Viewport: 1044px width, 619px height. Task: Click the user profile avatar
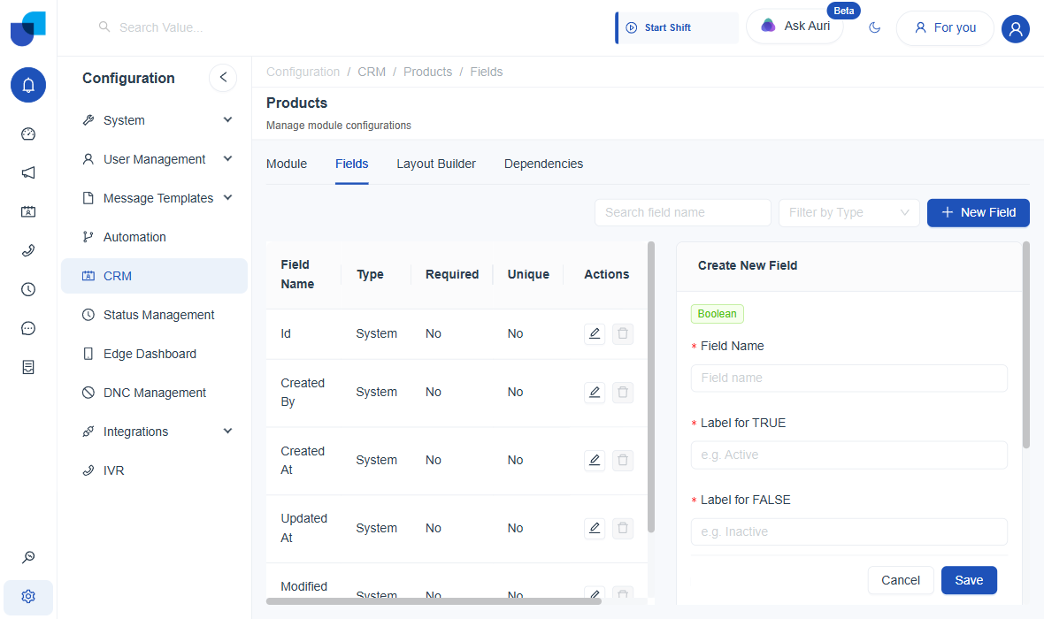(x=1016, y=28)
